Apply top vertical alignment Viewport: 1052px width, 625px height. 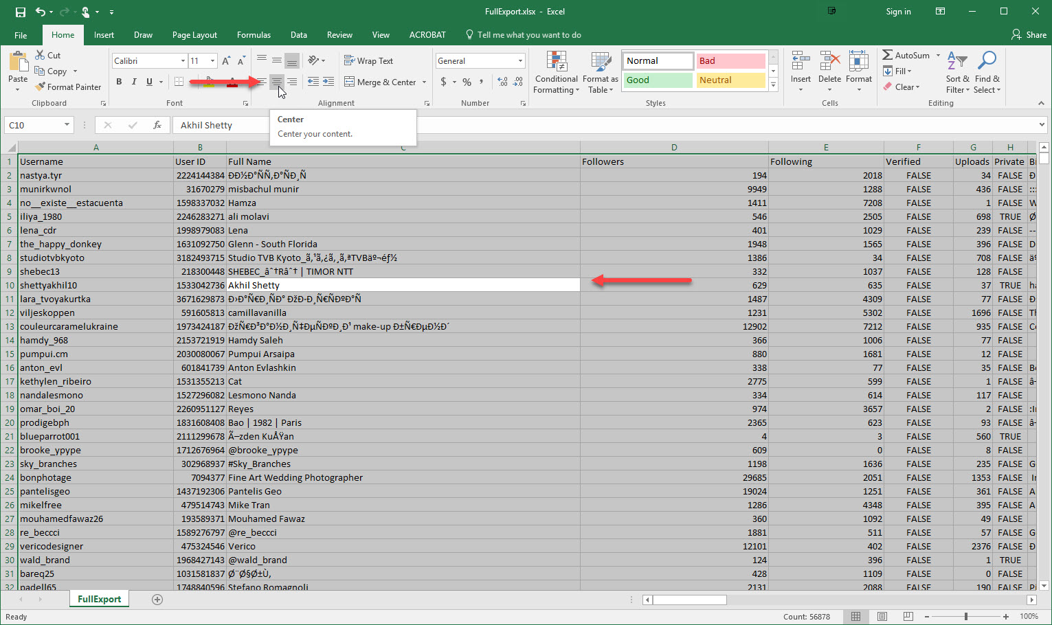[x=262, y=60]
